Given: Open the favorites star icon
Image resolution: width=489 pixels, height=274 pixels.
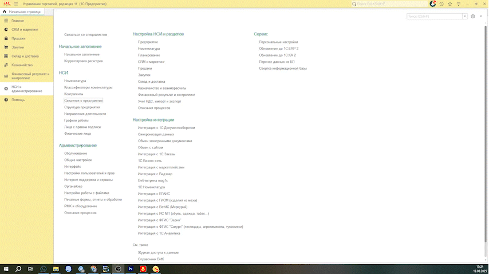Looking at the screenshot, I should pyautogui.click(x=450, y=4).
